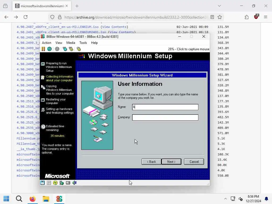Click Next in the Setup Wizard
The height and width of the screenshot is (204, 272).
tap(171, 162)
